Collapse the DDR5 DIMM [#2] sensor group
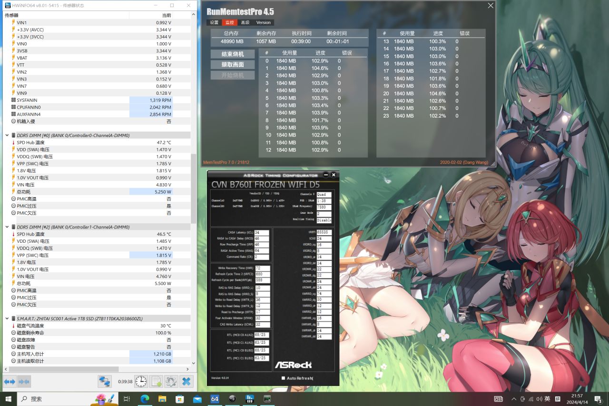The image size is (609, 406). click(x=6, y=228)
